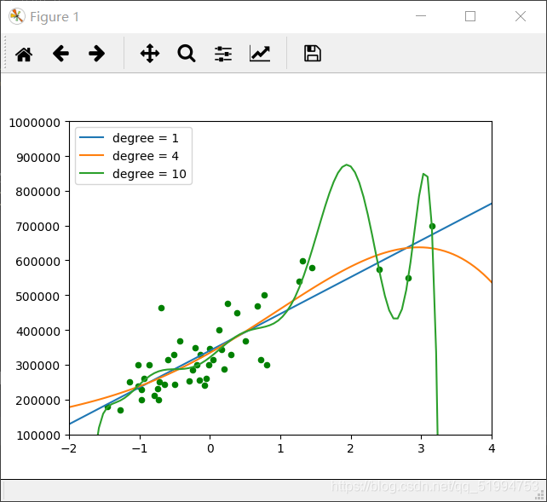This screenshot has height=502, width=547.
Task: Go forward to next view arrow
Action: coord(96,54)
